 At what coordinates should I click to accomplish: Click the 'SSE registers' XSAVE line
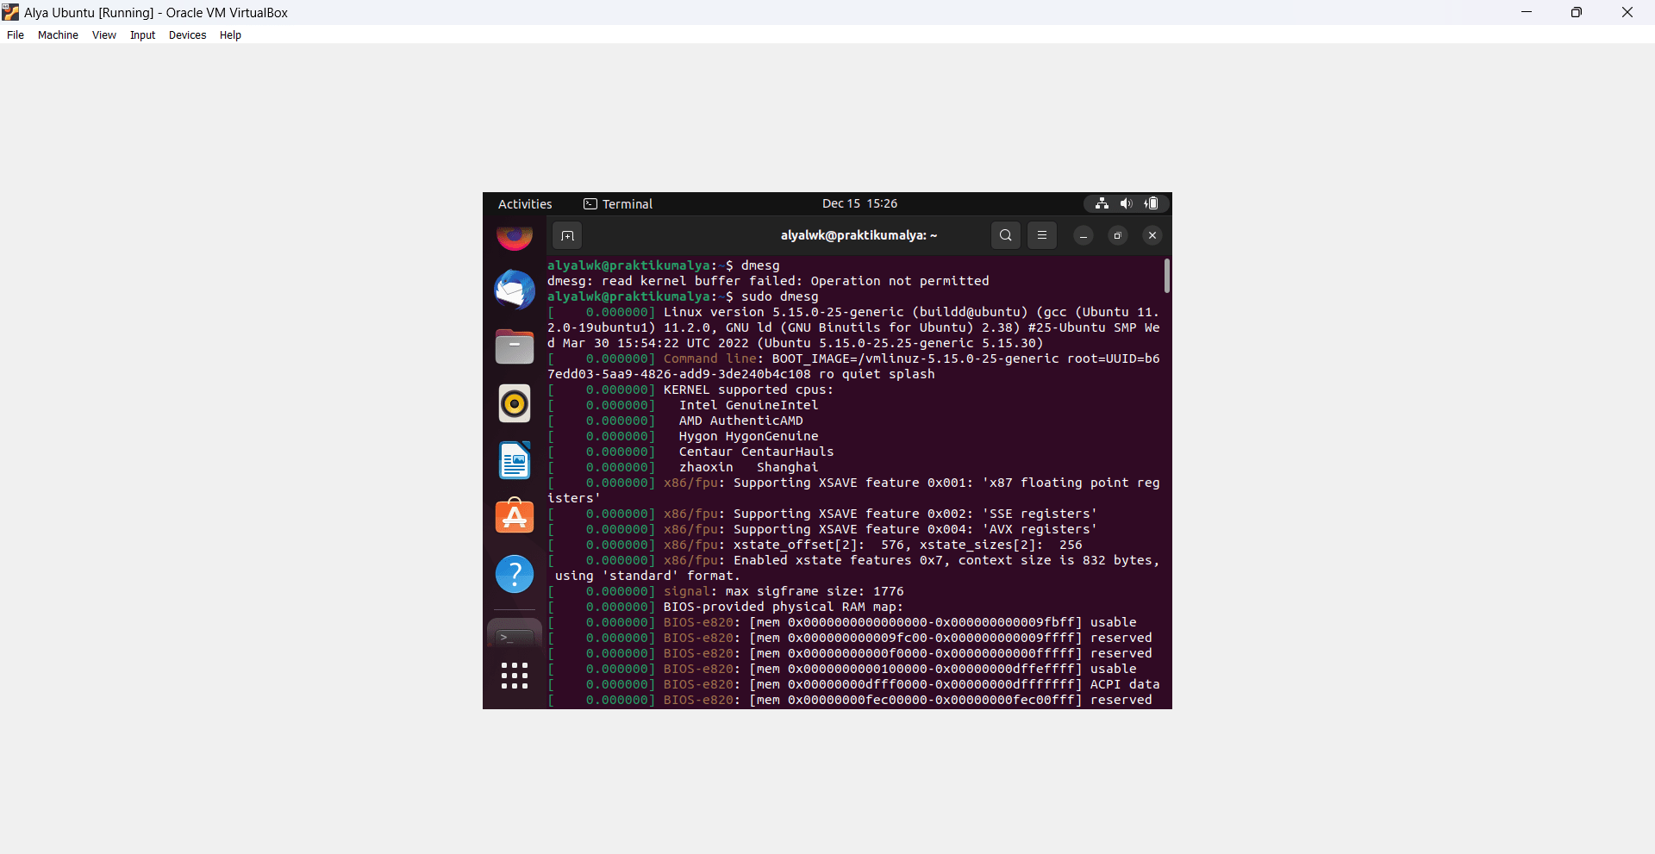822,514
